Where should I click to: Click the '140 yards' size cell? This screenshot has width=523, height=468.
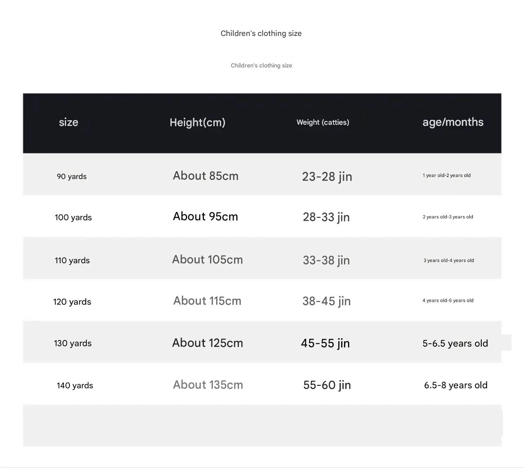[x=75, y=385]
